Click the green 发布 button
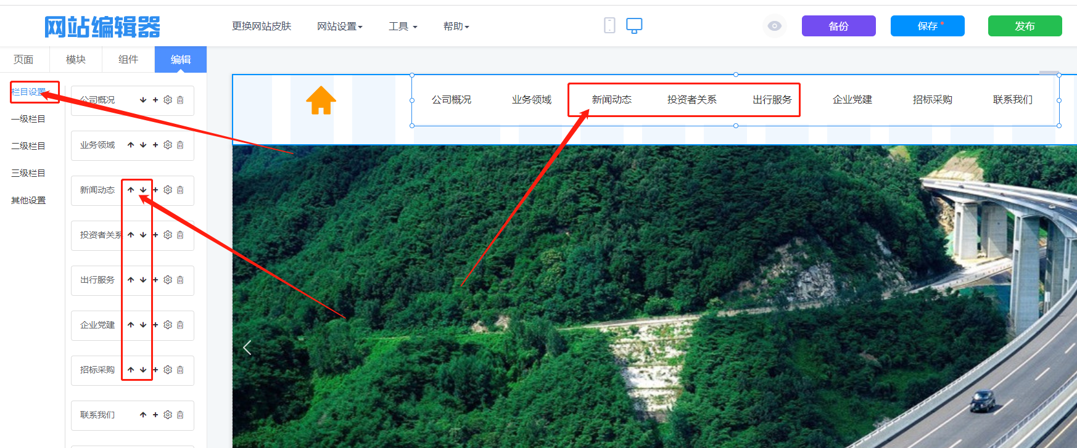 tap(1025, 26)
